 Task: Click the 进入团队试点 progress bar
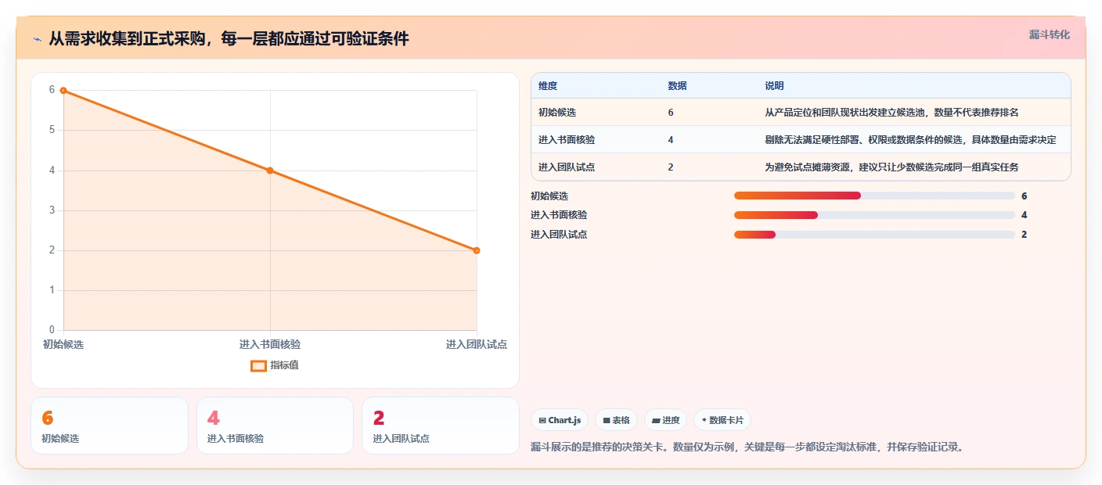[874, 235]
